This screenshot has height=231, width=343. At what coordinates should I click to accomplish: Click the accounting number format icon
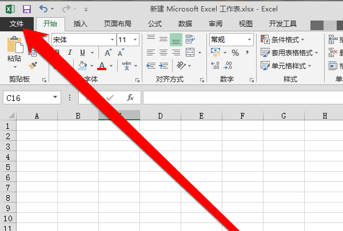pyautogui.click(x=216, y=52)
